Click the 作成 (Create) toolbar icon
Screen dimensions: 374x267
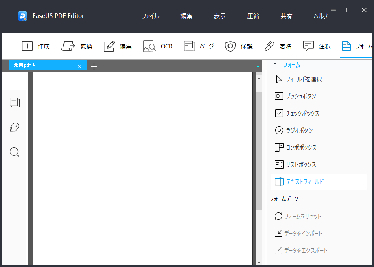click(x=27, y=46)
